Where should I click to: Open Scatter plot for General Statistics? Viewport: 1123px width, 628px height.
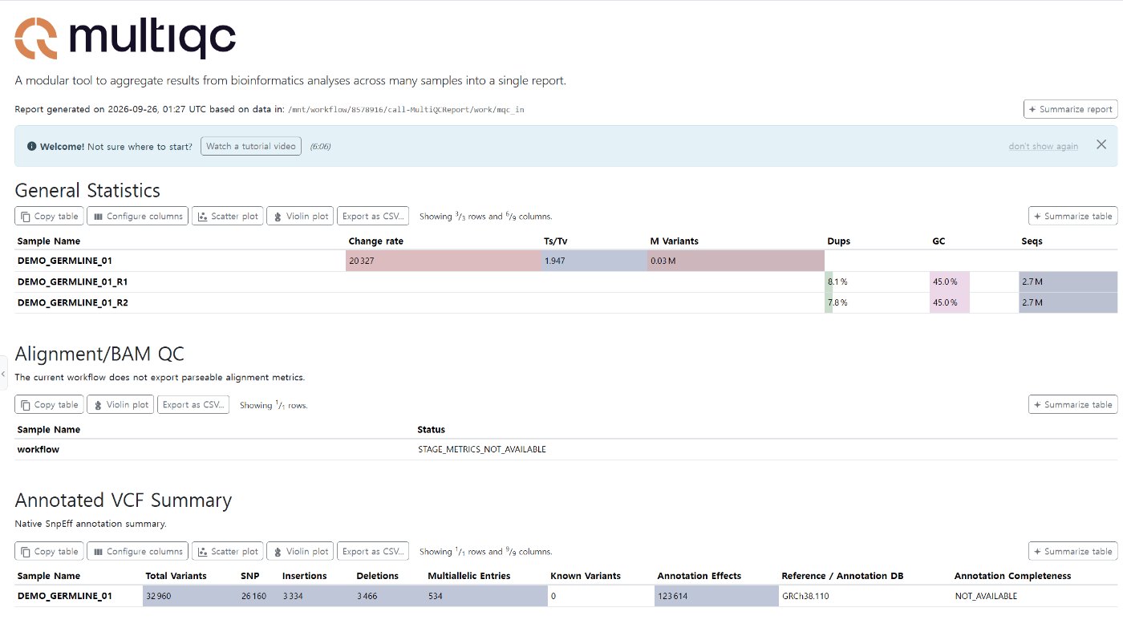[228, 216]
